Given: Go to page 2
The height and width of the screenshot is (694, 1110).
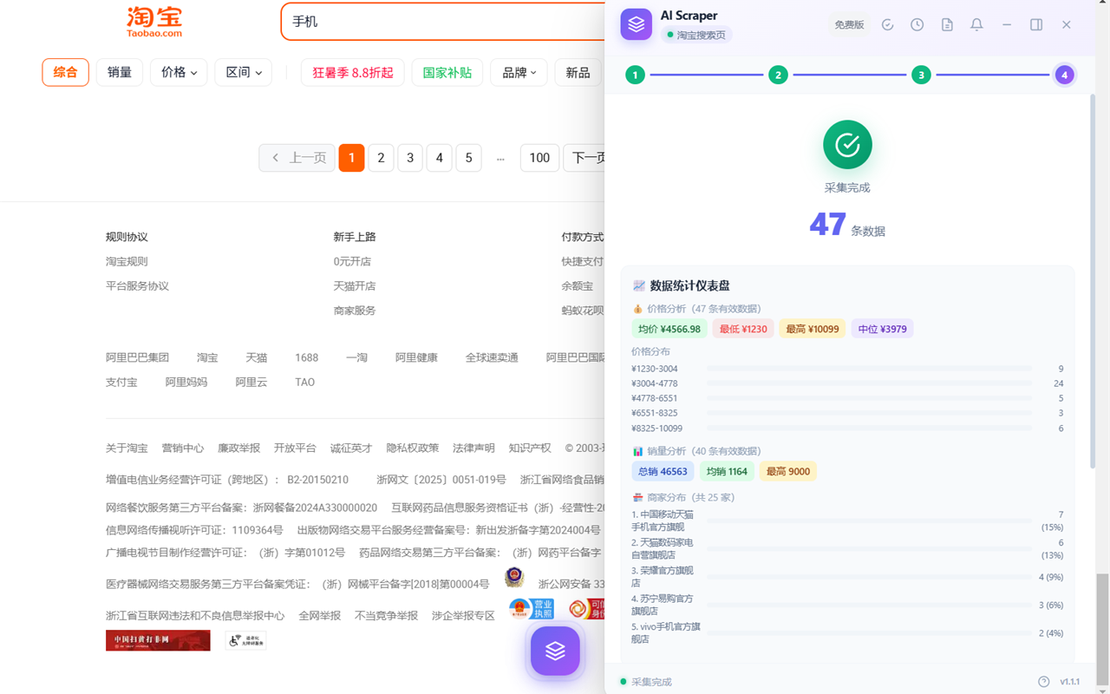Looking at the screenshot, I should click(x=381, y=158).
